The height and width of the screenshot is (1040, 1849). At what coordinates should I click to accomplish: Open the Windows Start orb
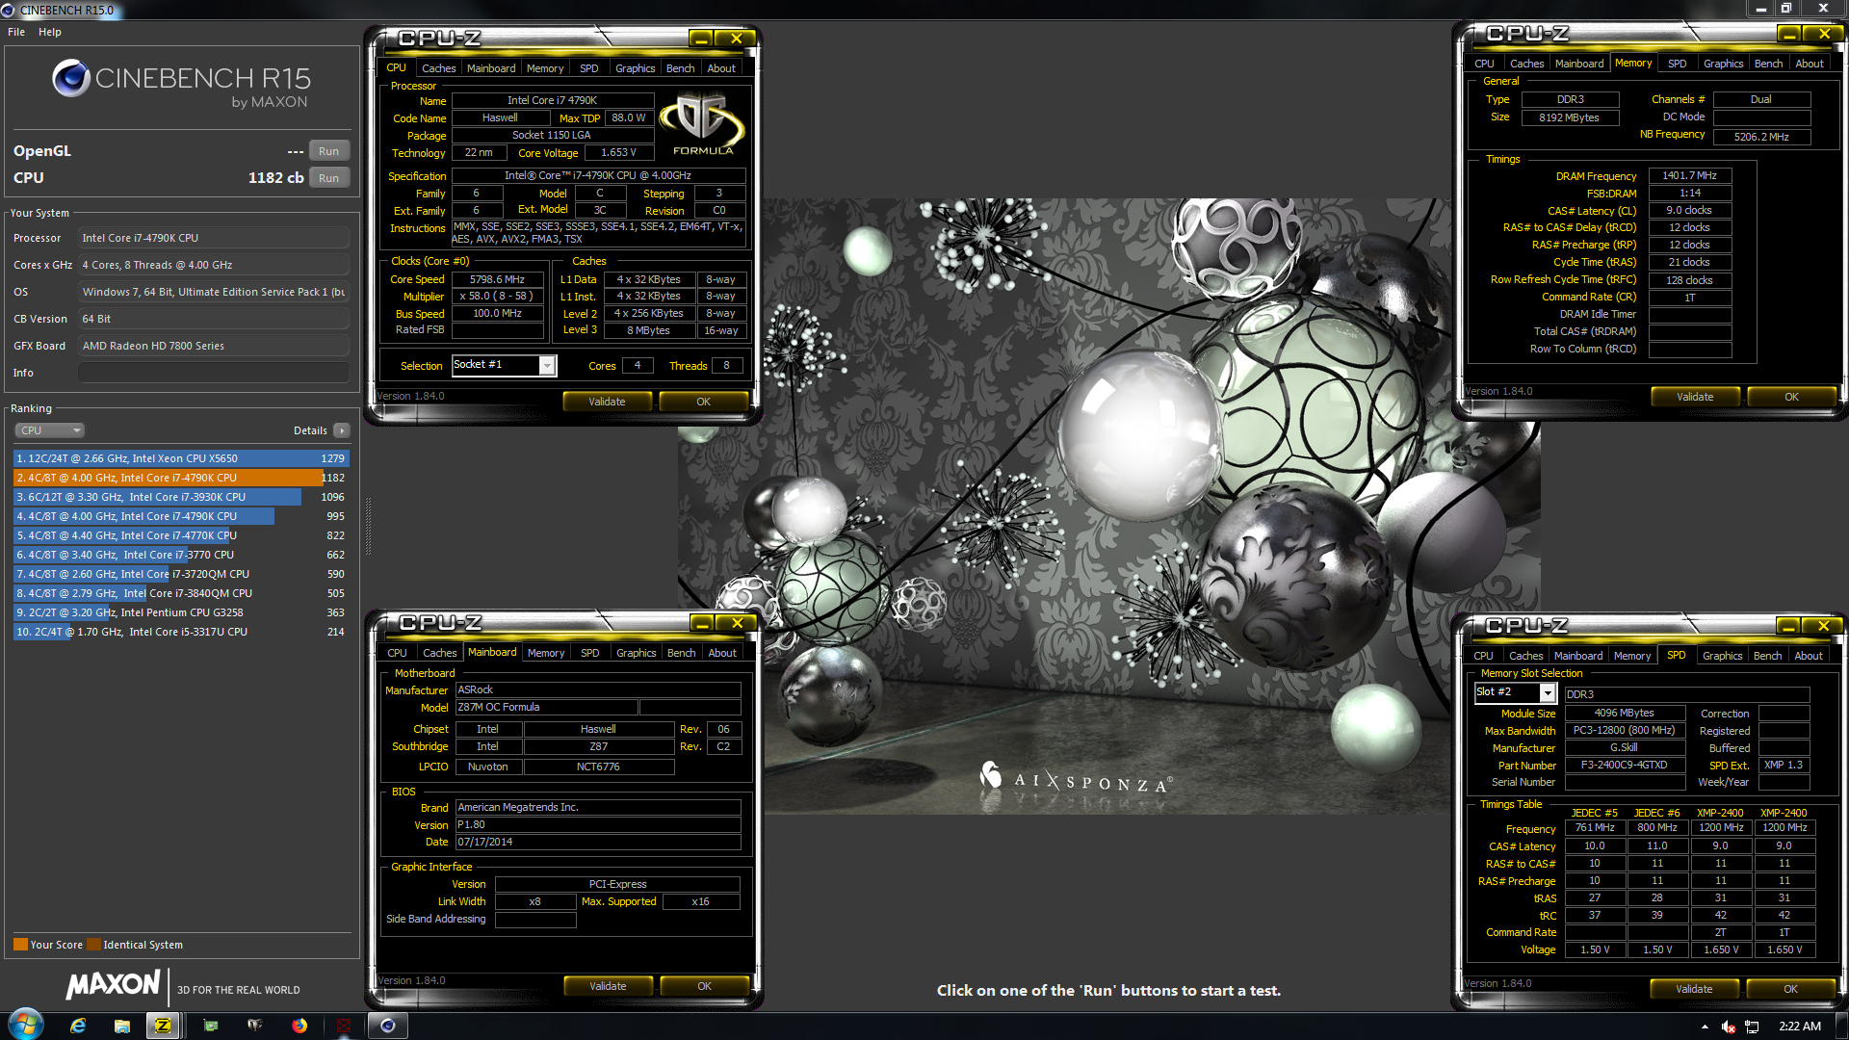[x=25, y=1026]
